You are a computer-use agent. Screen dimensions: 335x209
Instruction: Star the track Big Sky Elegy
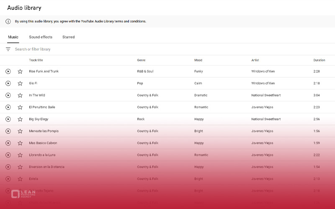(20, 119)
